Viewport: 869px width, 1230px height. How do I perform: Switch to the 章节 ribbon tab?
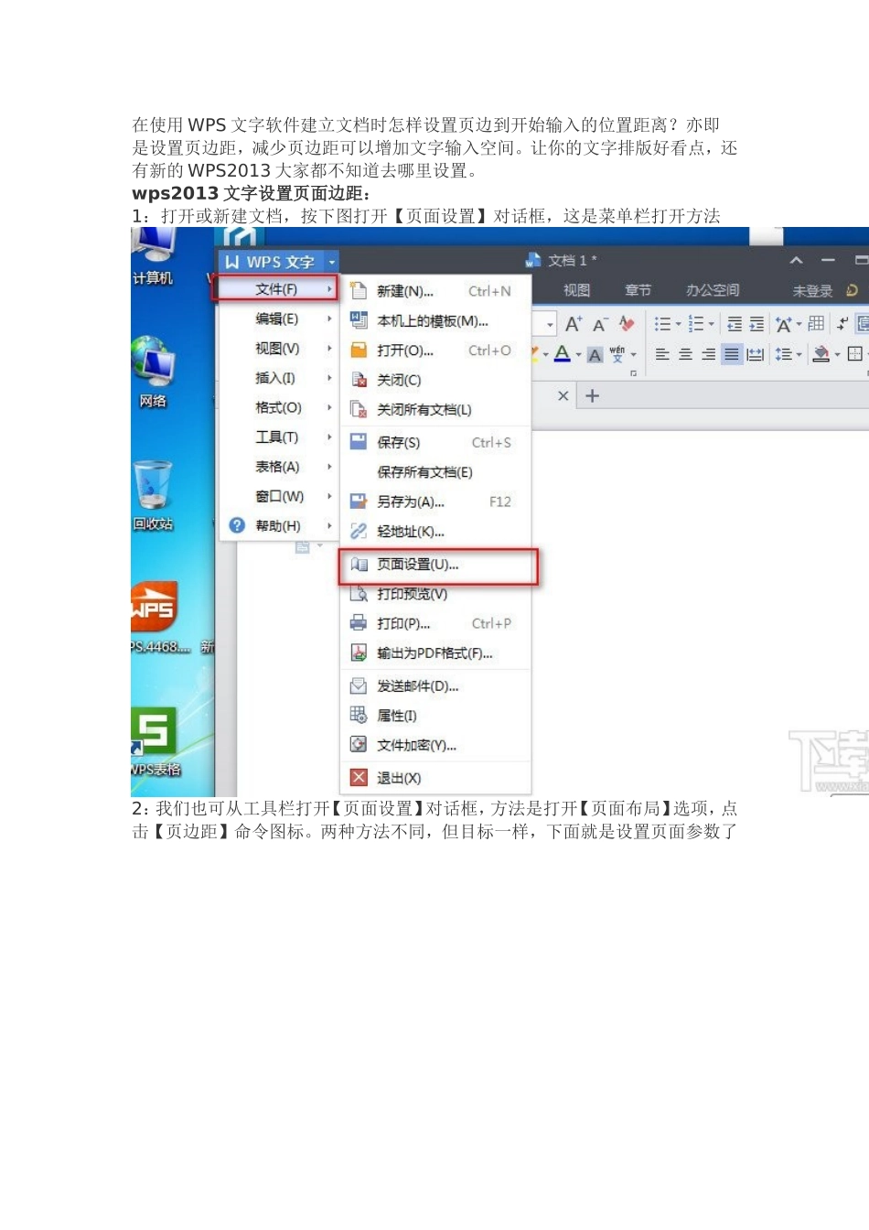point(638,290)
